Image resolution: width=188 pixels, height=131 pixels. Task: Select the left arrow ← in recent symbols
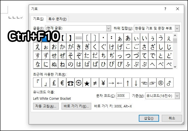click(119, 82)
